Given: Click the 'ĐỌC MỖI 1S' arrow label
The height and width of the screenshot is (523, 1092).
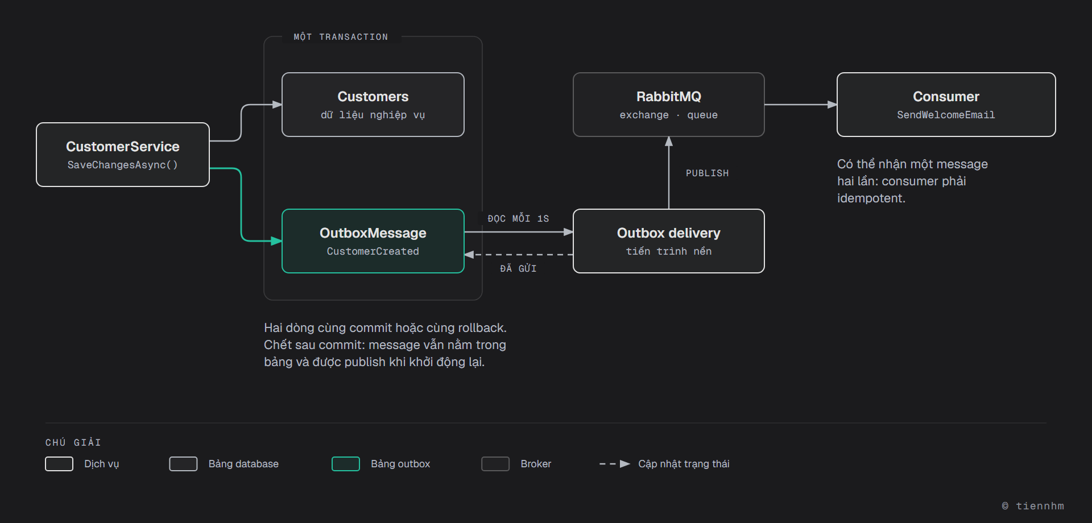Looking at the screenshot, I should 518,219.
